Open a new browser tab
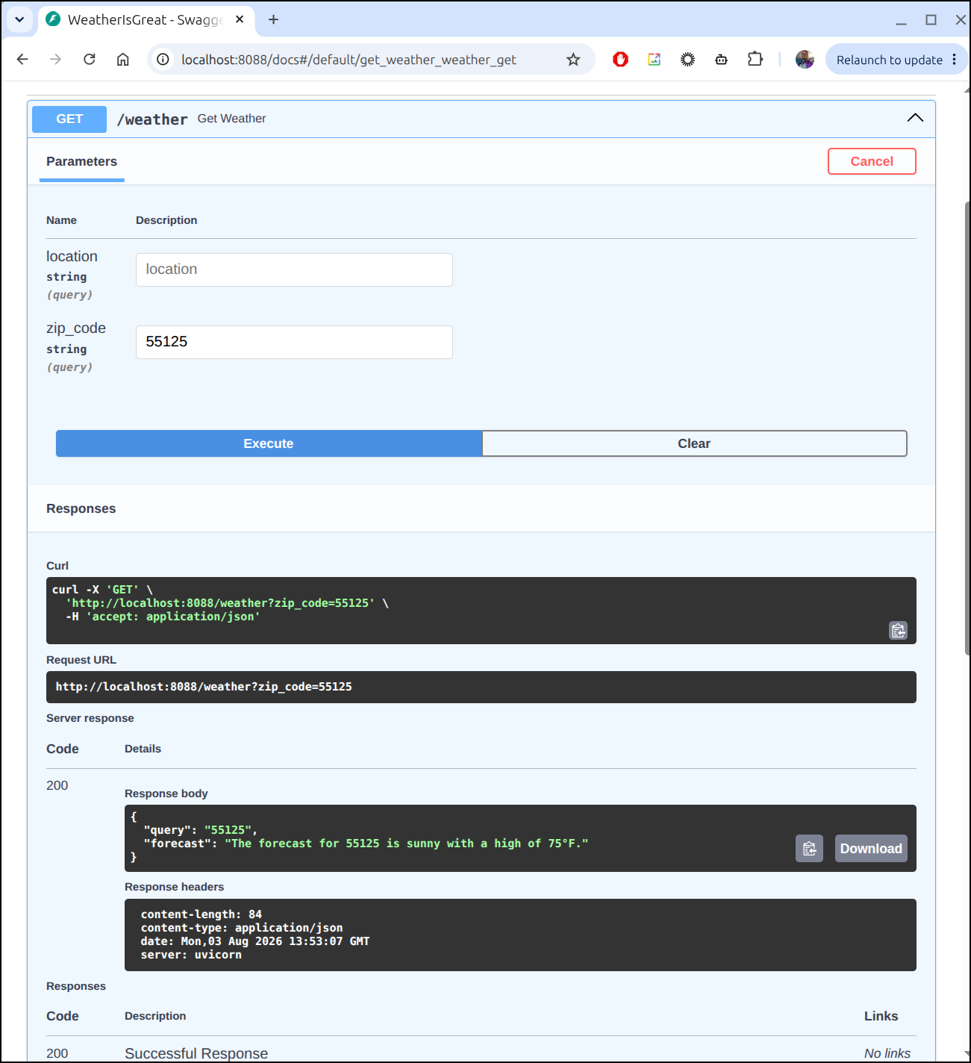Screen dimensions: 971x1063 pos(274,19)
